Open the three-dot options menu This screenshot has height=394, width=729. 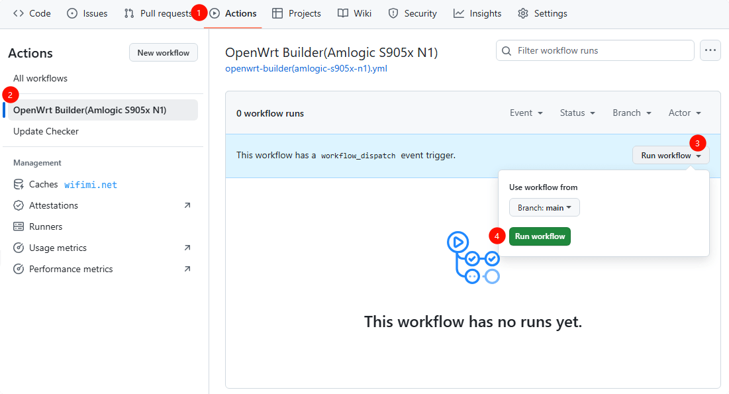(x=710, y=50)
